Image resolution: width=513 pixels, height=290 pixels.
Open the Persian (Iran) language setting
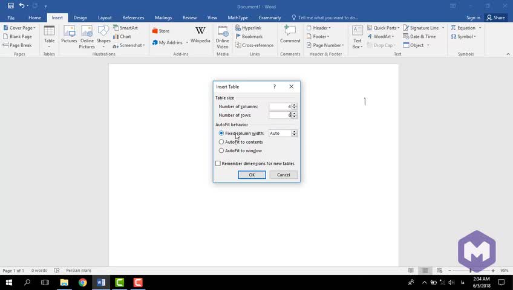pos(79,271)
